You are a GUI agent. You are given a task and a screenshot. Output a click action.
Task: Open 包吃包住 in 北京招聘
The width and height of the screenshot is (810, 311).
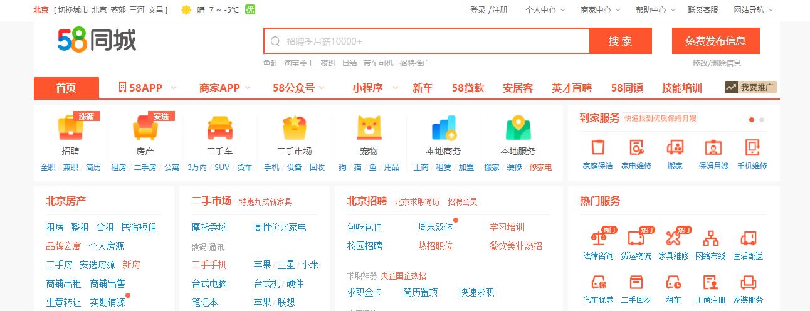[x=364, y=227]
